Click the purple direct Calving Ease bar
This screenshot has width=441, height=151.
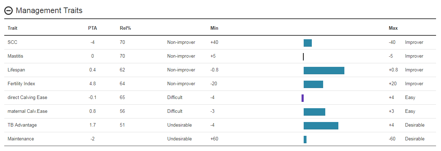(x=303, y=98)
